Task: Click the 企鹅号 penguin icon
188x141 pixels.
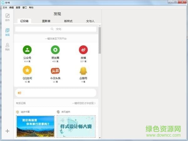Action: (x=83, y=70)
